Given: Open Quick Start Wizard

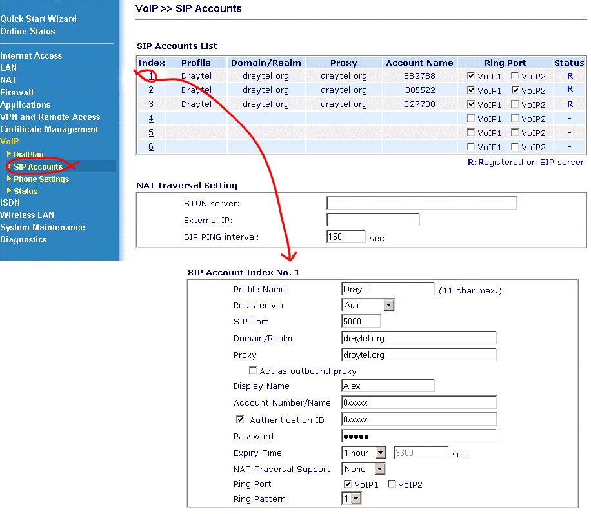Looking at the screenshot, I should click(x=39, y=19).
